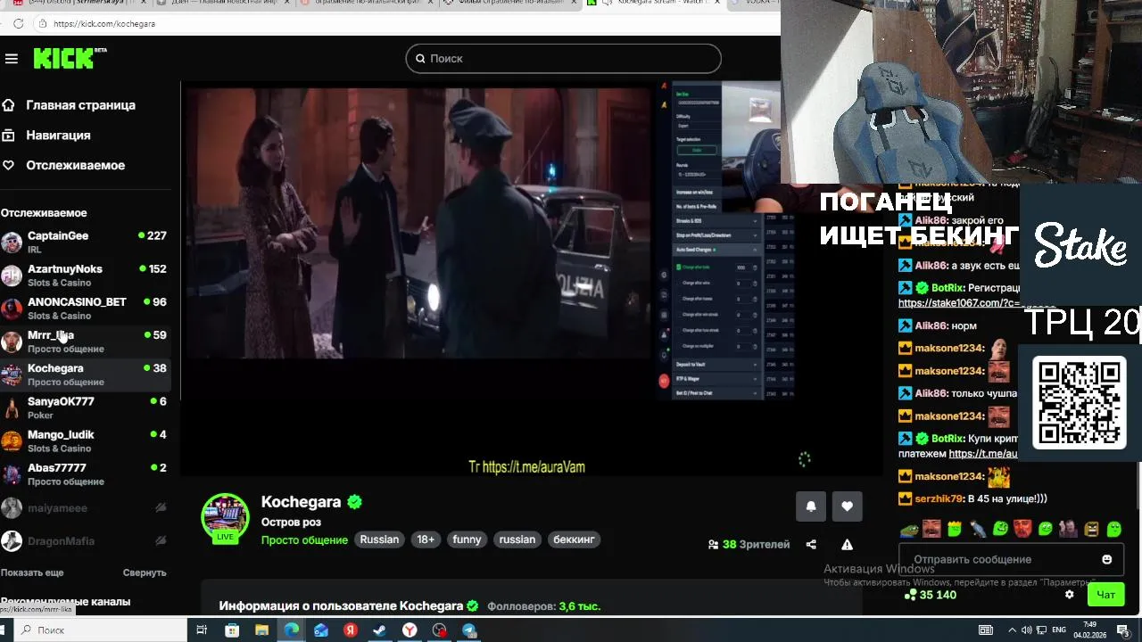
Task: Open Главная страница in sidebar
Action: tap(80, 105)
